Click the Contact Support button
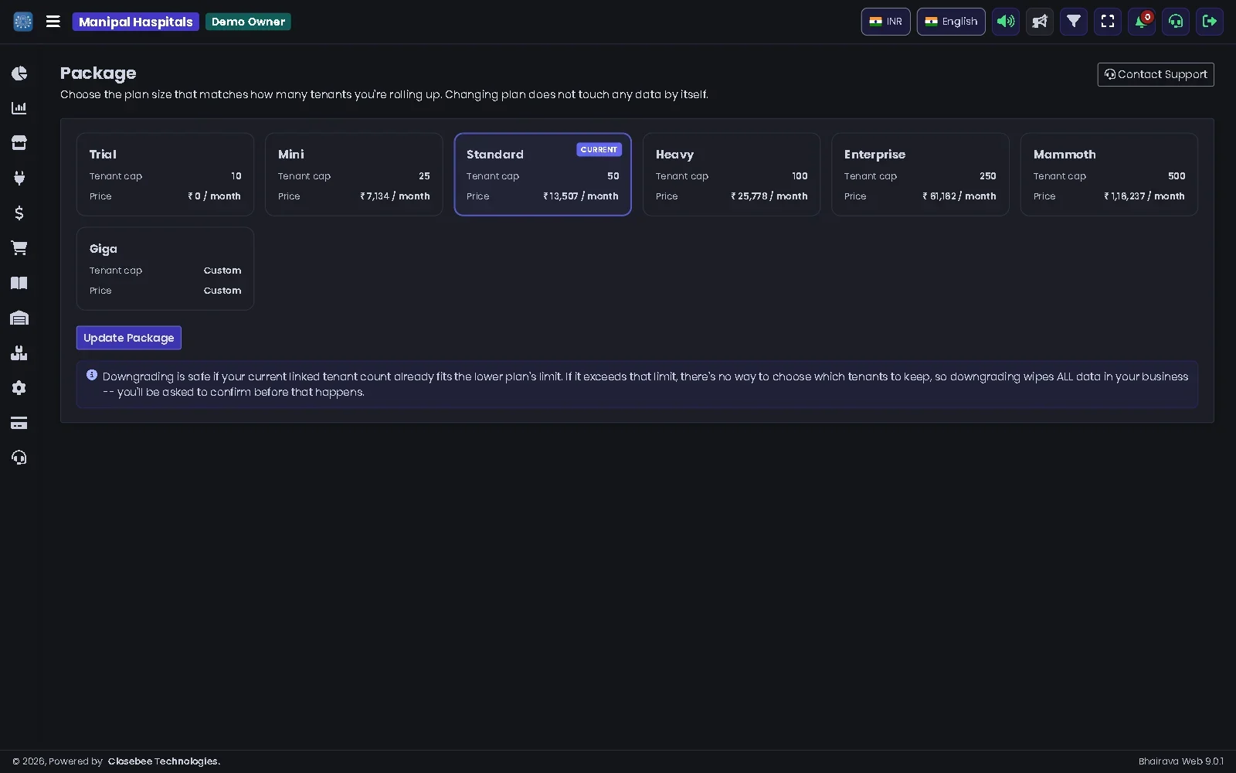 (x=1156, y=74)
